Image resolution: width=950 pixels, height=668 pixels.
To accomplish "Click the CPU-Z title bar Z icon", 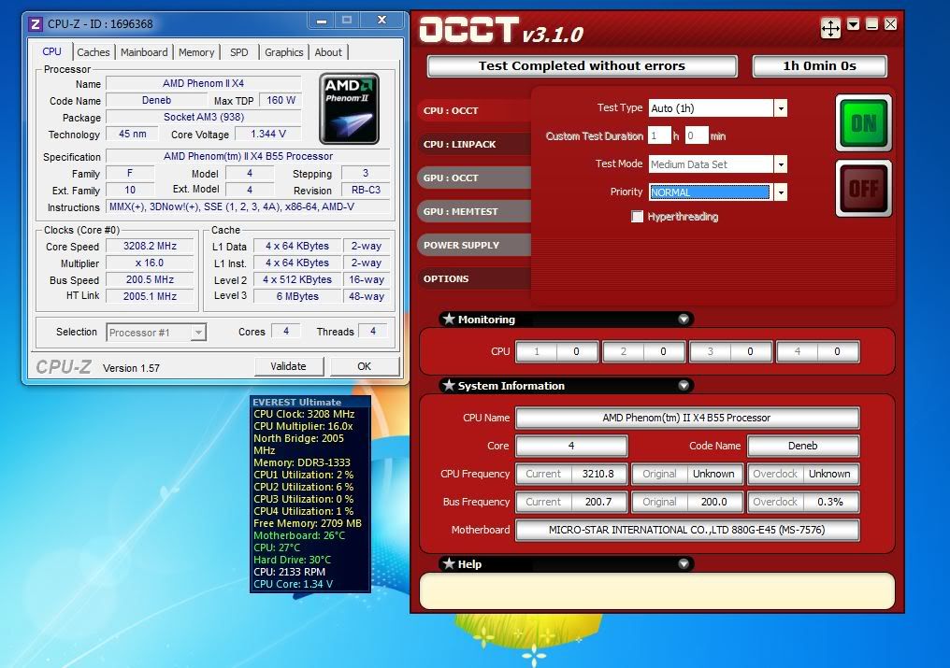I will tap(36, 24).
